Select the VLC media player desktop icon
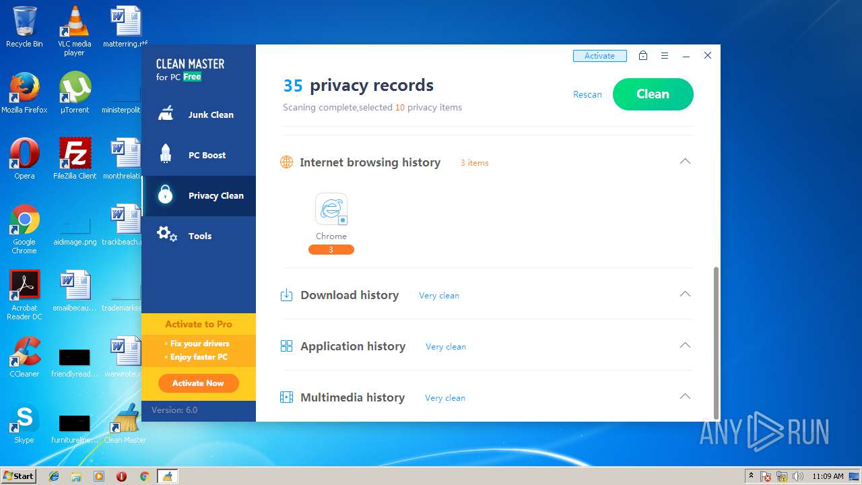 (x=74, y=30)
